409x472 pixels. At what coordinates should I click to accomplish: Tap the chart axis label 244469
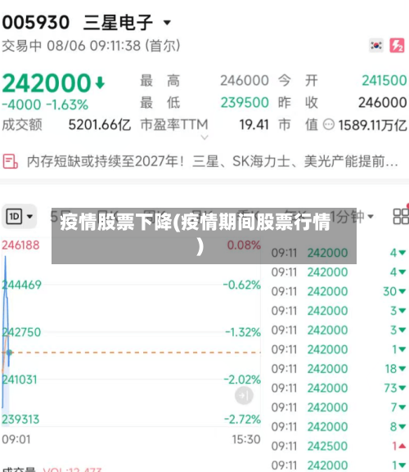(21, 285)
